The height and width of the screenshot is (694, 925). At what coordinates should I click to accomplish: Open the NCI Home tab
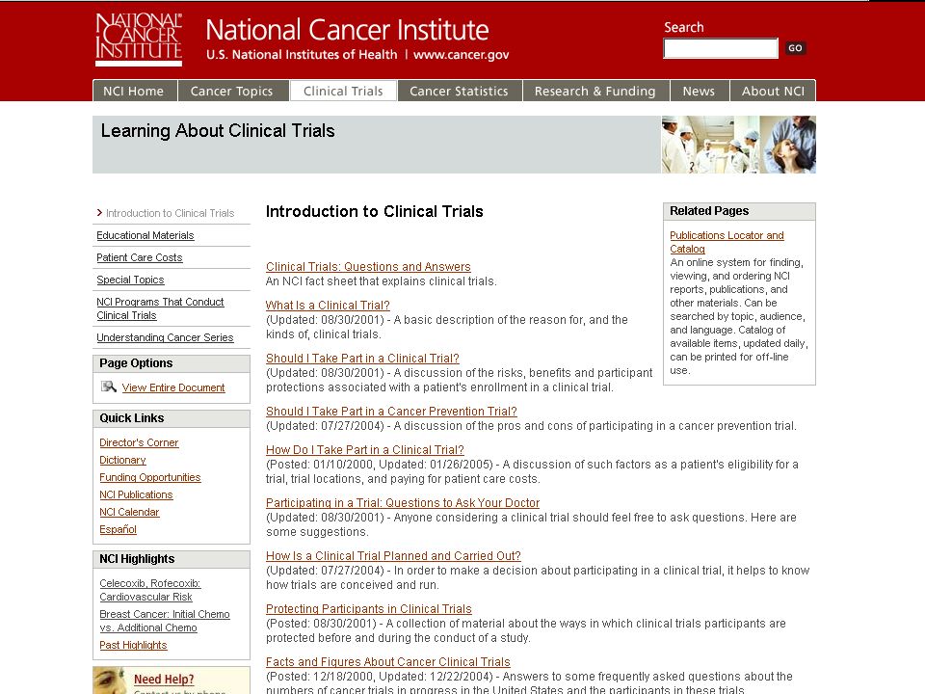click(135, 91)
